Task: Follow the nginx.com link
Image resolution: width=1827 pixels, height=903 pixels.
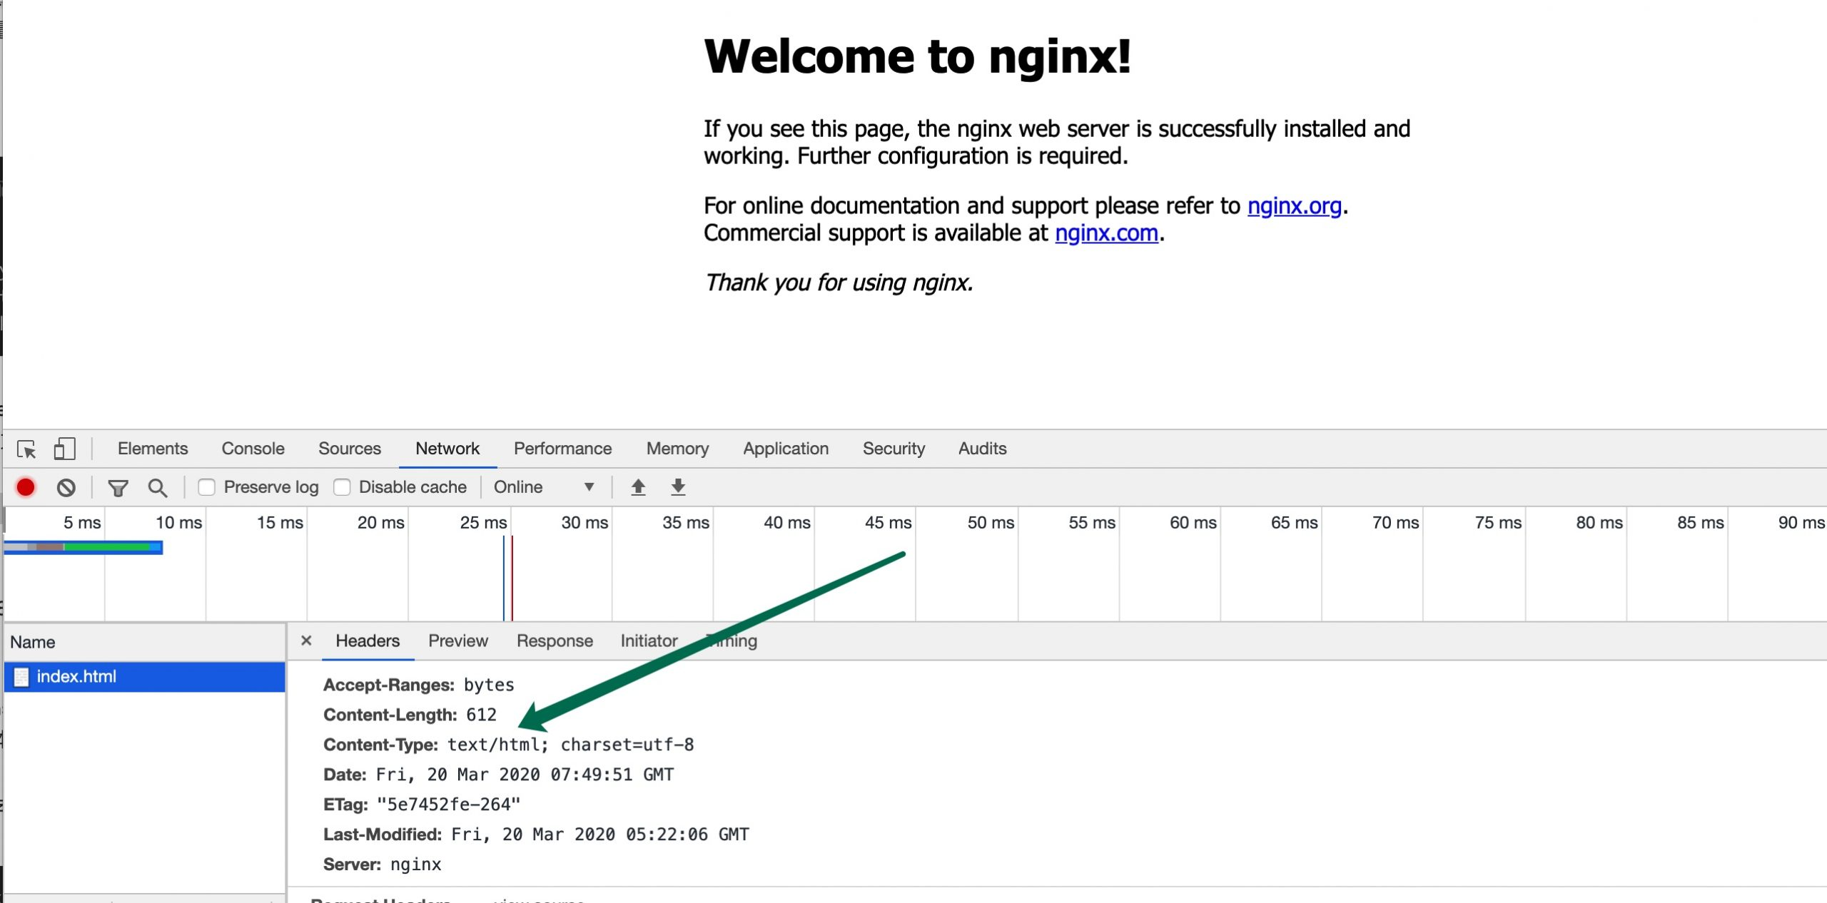Action: click(1106, 233)
